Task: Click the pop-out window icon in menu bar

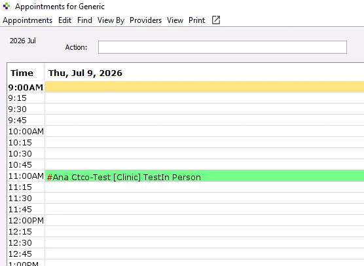Action: click(216, 20)
